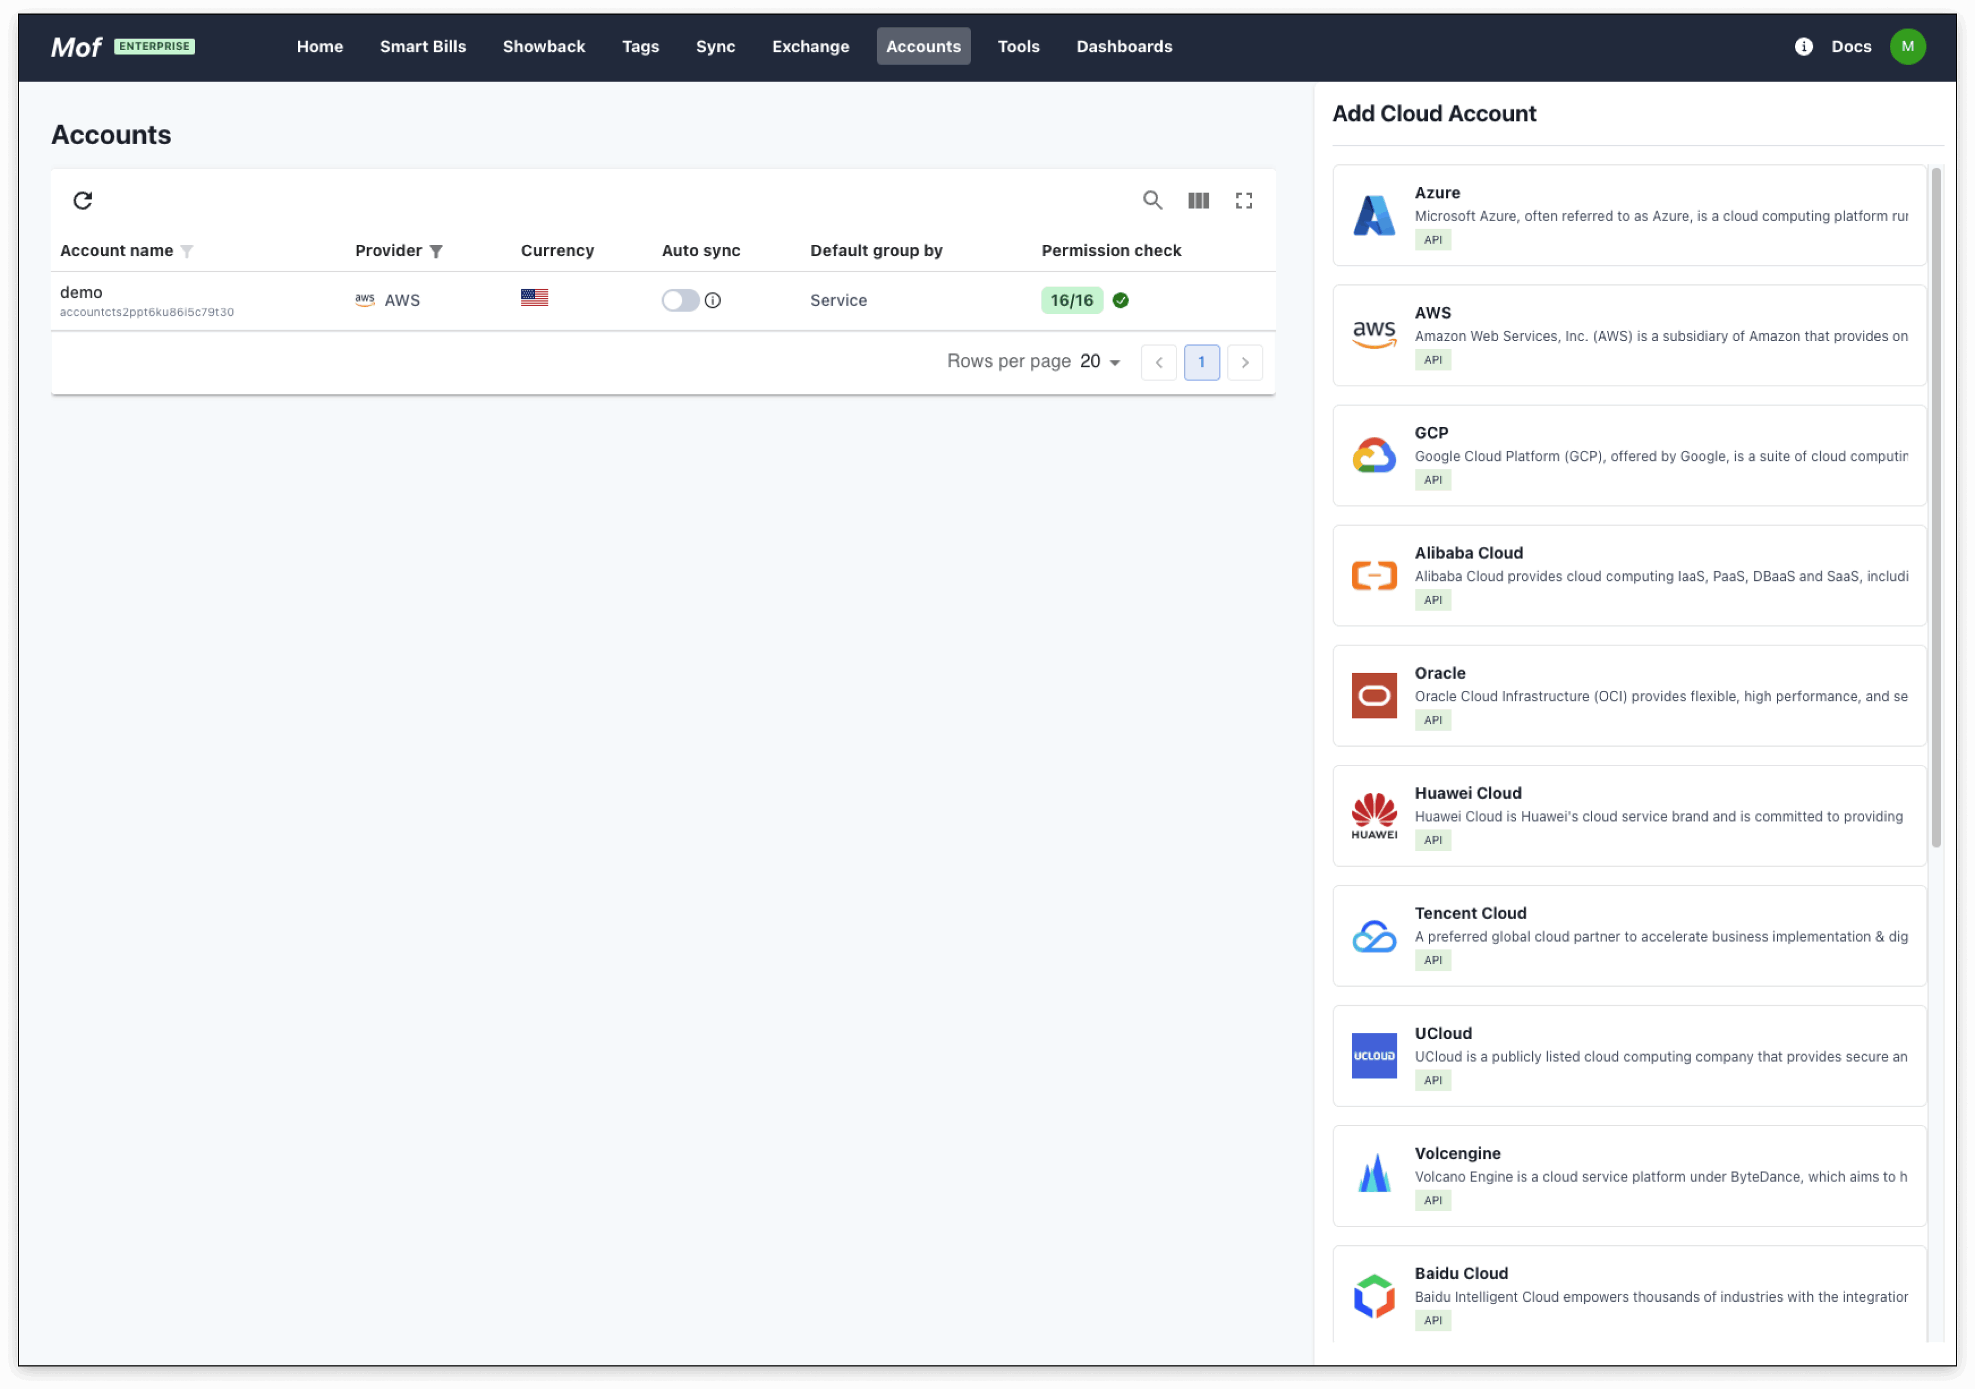Click the Alibaba Cloud logo

tap(1374, 575)
